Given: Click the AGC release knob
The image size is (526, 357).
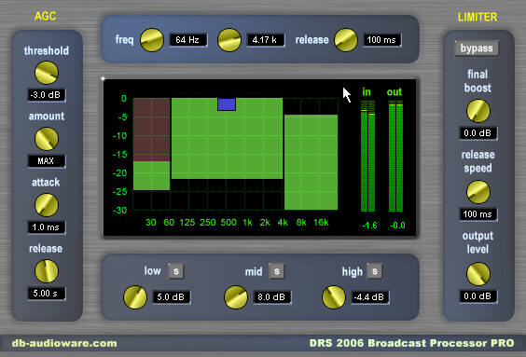Looking at the screenshot, I should click(x=47, y=271).
